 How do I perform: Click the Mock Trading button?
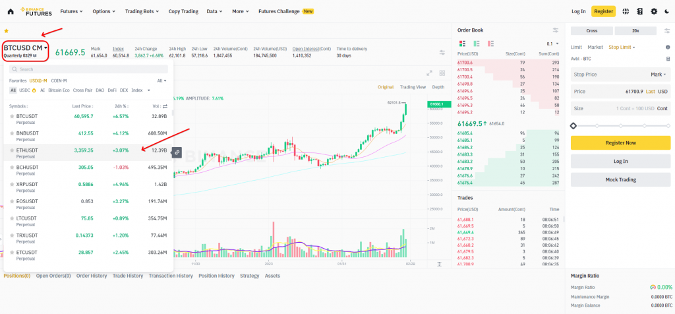pos(620,179)
